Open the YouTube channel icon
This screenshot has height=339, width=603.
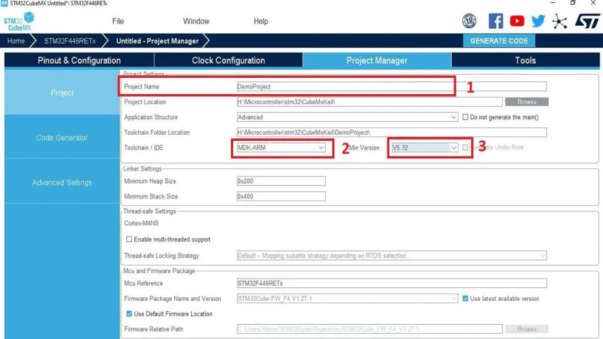[x=517, y=21]
